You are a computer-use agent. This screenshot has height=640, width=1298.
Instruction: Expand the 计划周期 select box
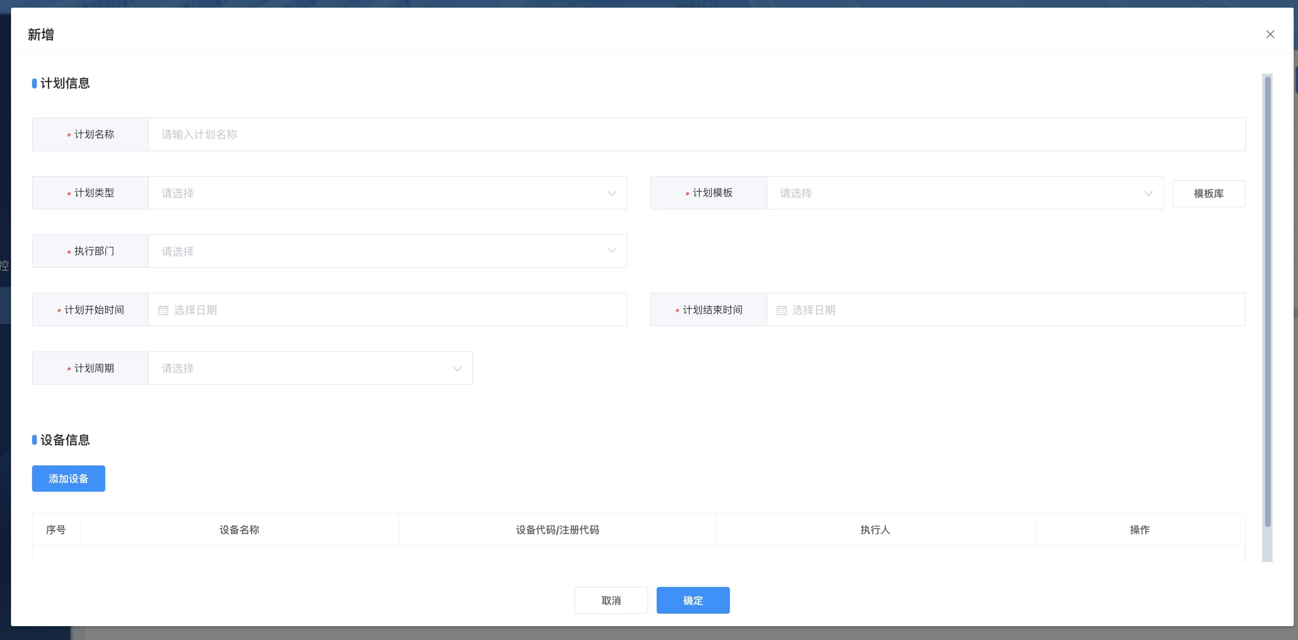[302, 369]
